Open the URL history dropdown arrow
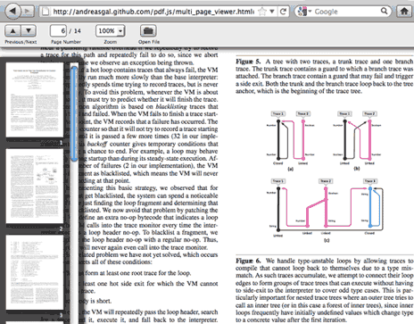Screen dimensions: 414x324 pyautogui.click(x=272, y=12)
